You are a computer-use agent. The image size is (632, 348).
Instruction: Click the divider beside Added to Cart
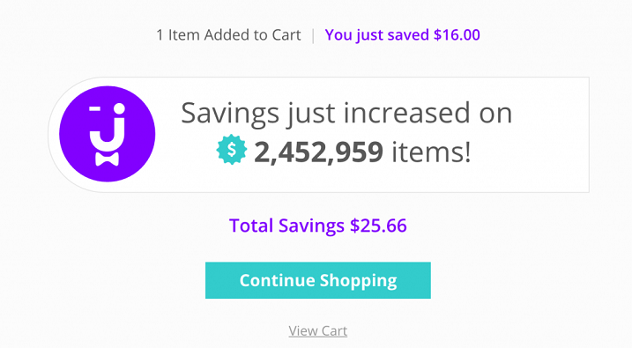313,35
